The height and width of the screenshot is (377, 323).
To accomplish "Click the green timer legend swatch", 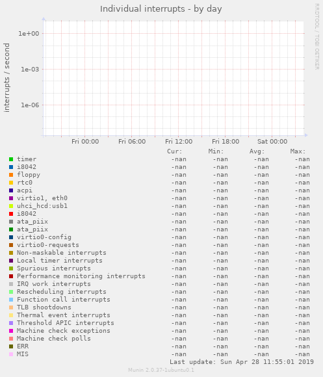I will (x=11, y=159).
